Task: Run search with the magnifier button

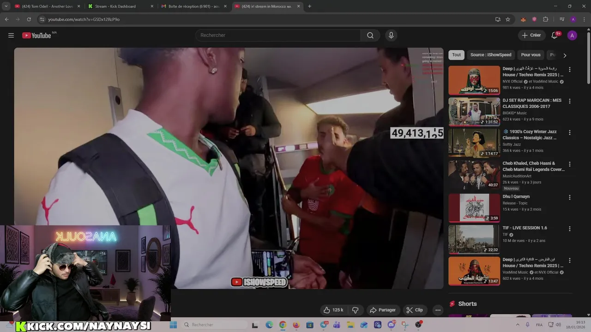Action: click(x=370, y=36)
